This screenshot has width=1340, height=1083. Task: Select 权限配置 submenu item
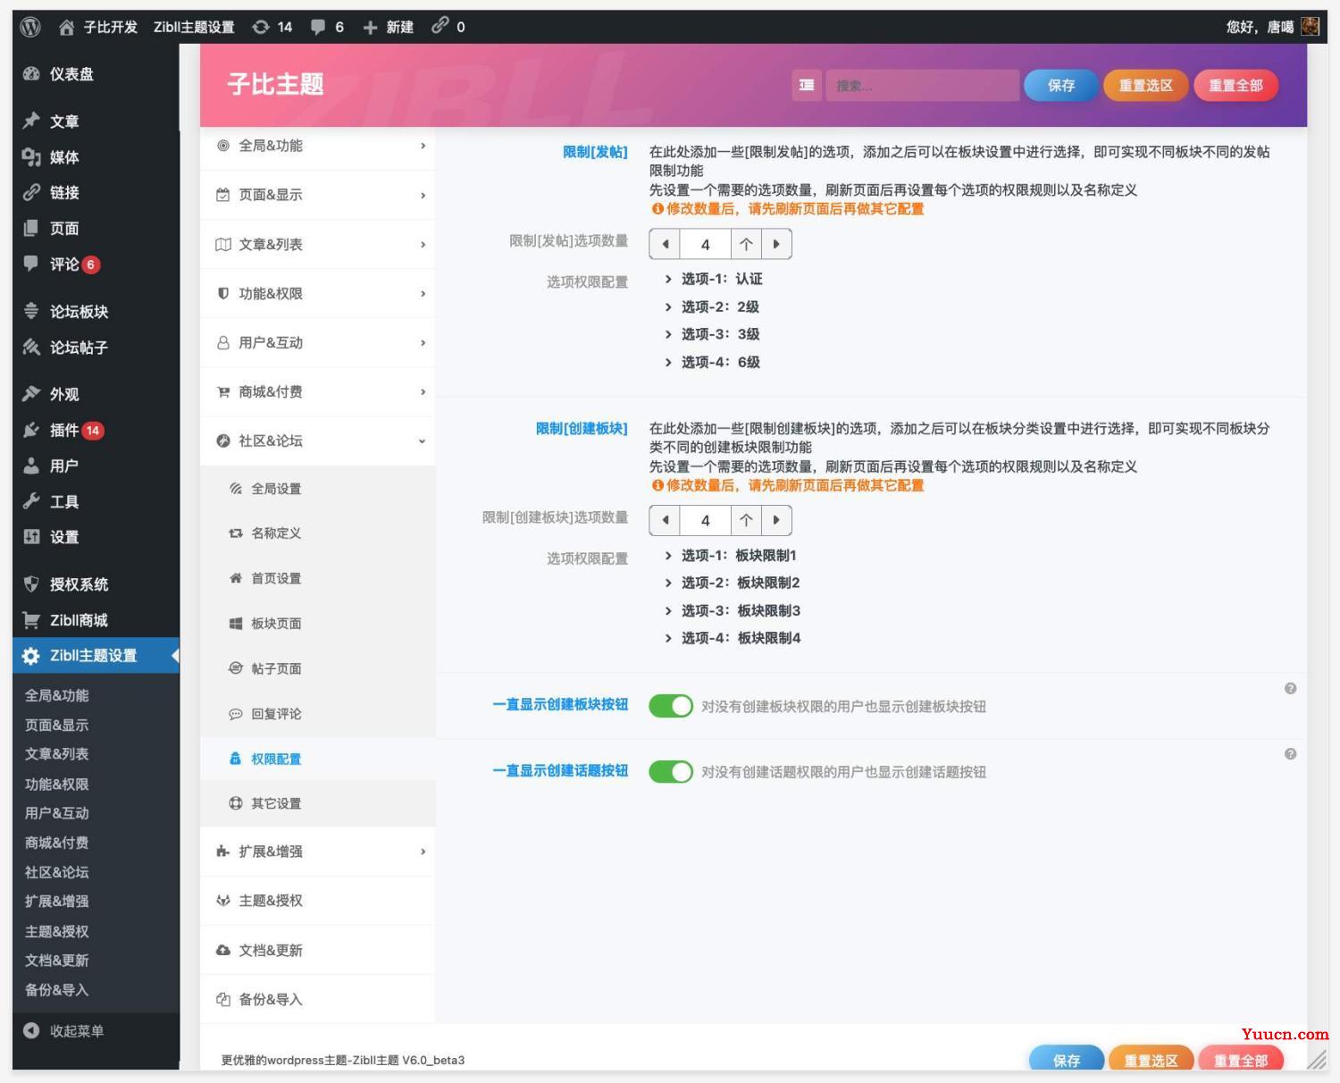click(318, 759)
